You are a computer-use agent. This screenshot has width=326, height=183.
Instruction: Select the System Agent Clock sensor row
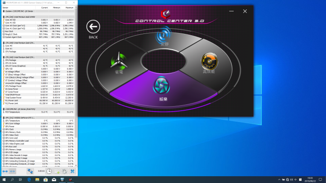(x=38, y=37)
